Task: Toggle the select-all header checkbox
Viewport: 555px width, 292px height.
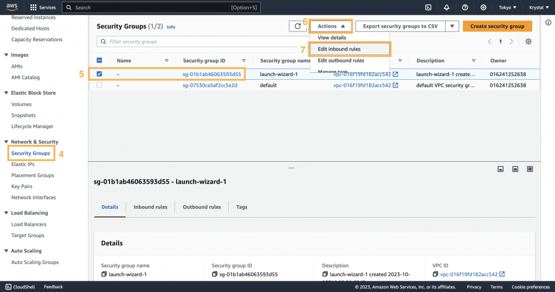Action: [x=99, y=60]
